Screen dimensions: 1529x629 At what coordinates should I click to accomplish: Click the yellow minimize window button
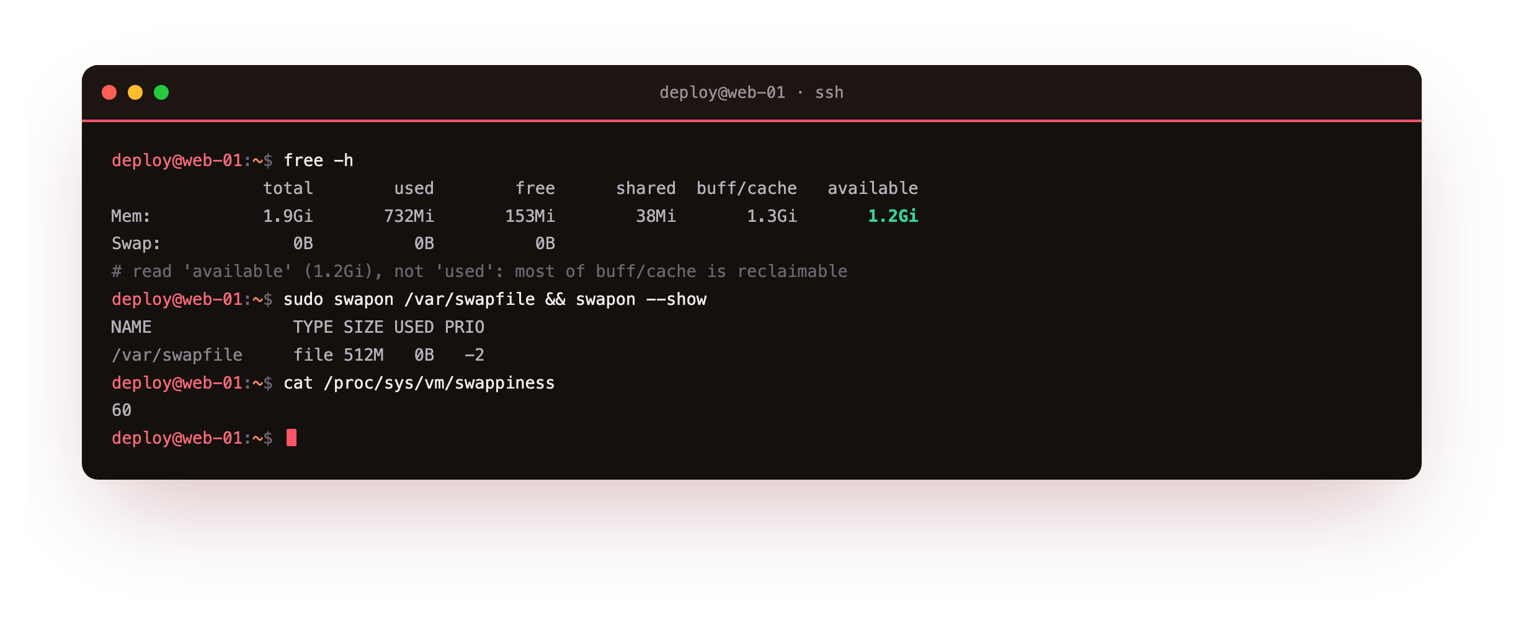tap(135, 92)
